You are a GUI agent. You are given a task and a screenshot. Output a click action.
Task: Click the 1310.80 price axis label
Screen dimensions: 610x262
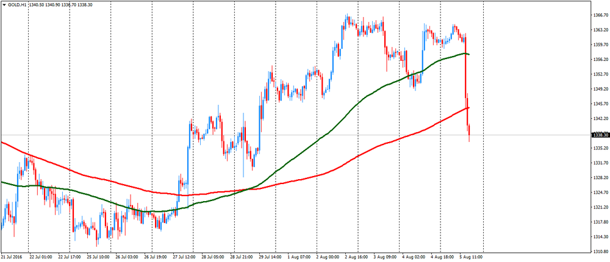pos(600,252)
